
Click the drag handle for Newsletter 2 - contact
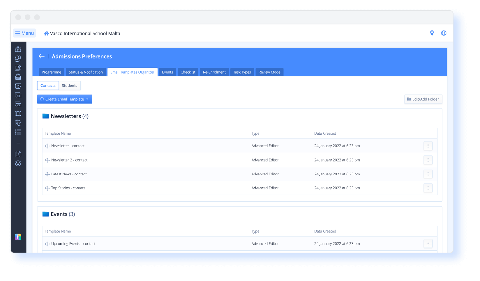point(47,160)
